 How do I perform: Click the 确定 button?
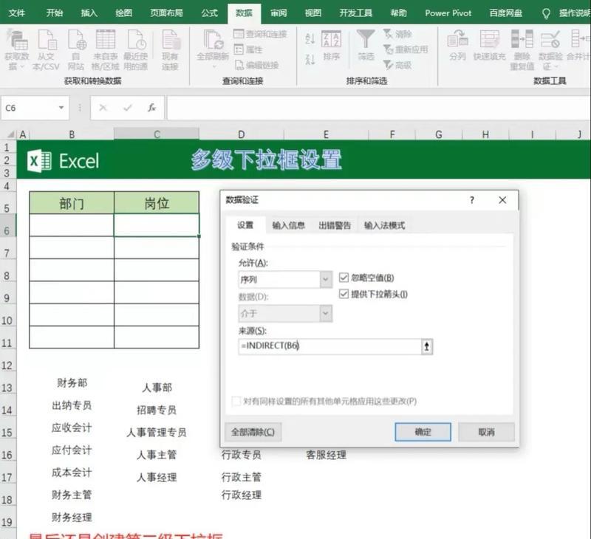[423, 432]
